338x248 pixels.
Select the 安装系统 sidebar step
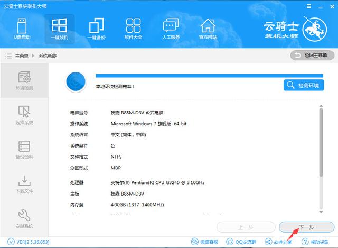tap(24, 218)
